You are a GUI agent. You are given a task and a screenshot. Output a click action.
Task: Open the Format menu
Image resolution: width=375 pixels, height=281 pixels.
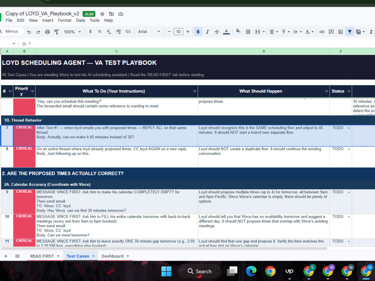64,20
